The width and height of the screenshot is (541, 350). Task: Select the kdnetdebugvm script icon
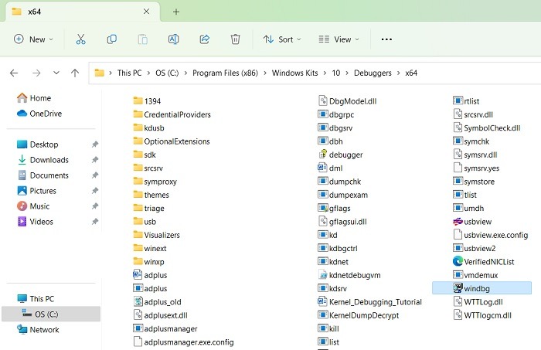tap(322, 275)
